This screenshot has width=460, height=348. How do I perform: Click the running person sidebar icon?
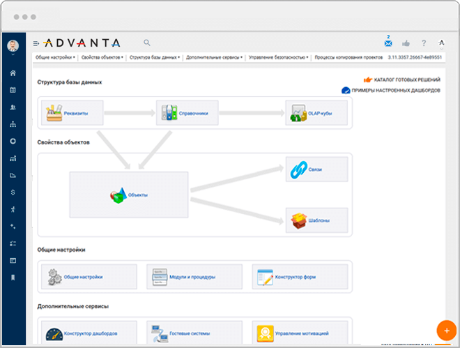click(x=13, y=209)
